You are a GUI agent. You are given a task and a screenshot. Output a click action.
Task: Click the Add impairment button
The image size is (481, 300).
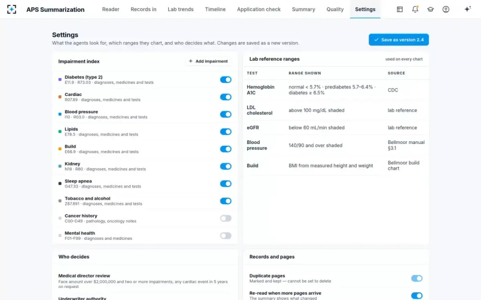pyautogui.click(x=208, y=61)
